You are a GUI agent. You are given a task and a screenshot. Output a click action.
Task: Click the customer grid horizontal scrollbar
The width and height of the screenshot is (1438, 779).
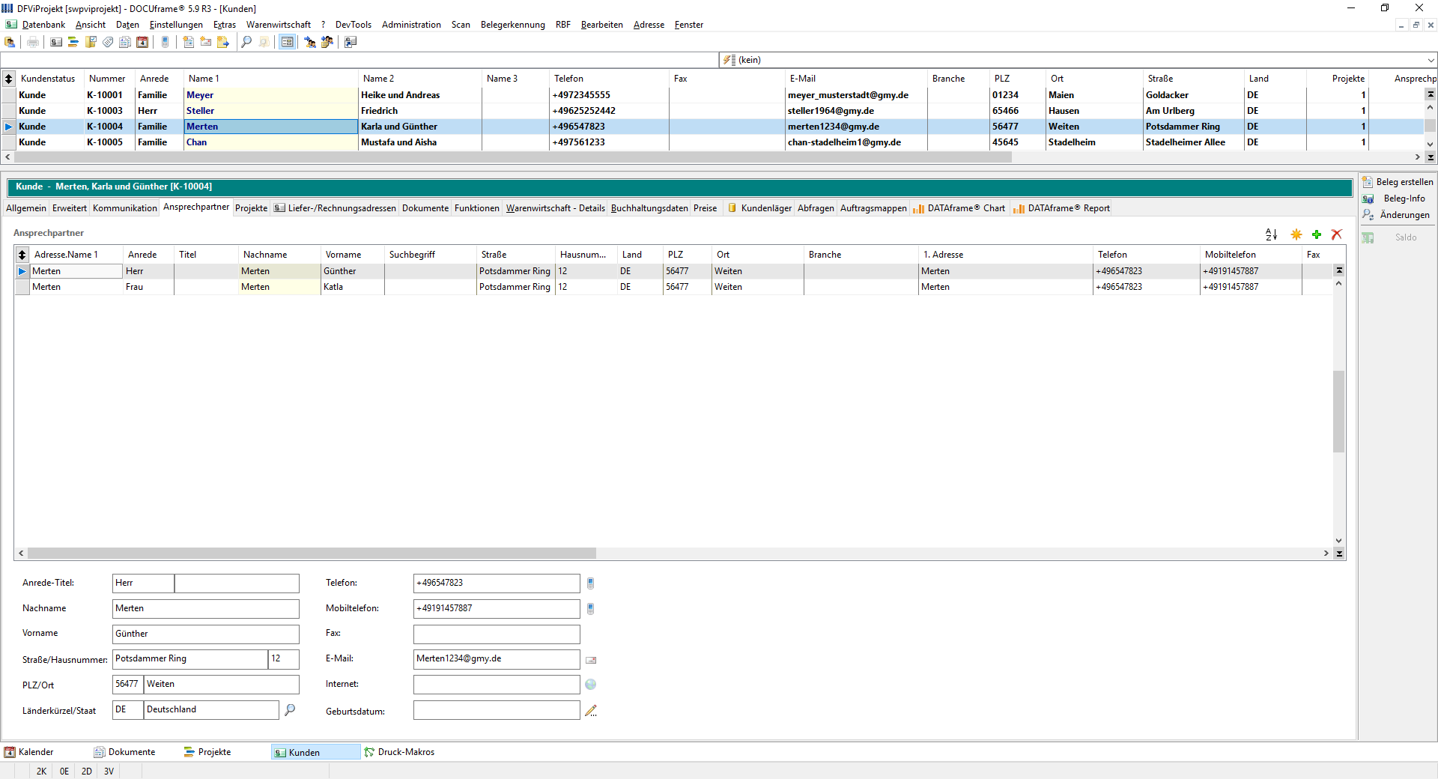click(x=512, y=157)
